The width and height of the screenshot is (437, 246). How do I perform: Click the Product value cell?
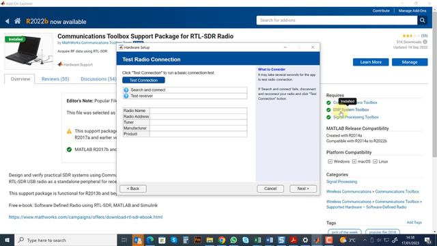[198, 134]
